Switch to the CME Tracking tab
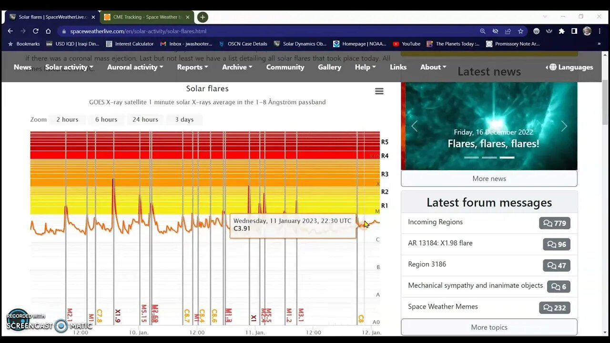 pos(146,17)
